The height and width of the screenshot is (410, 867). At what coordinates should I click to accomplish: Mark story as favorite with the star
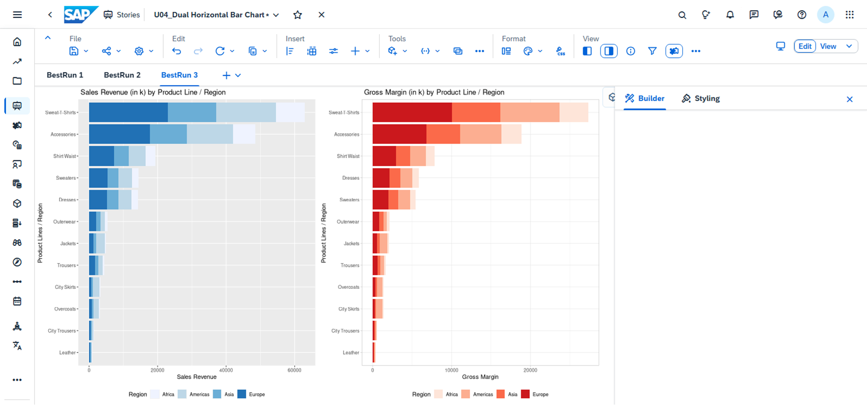pos(297,15)
